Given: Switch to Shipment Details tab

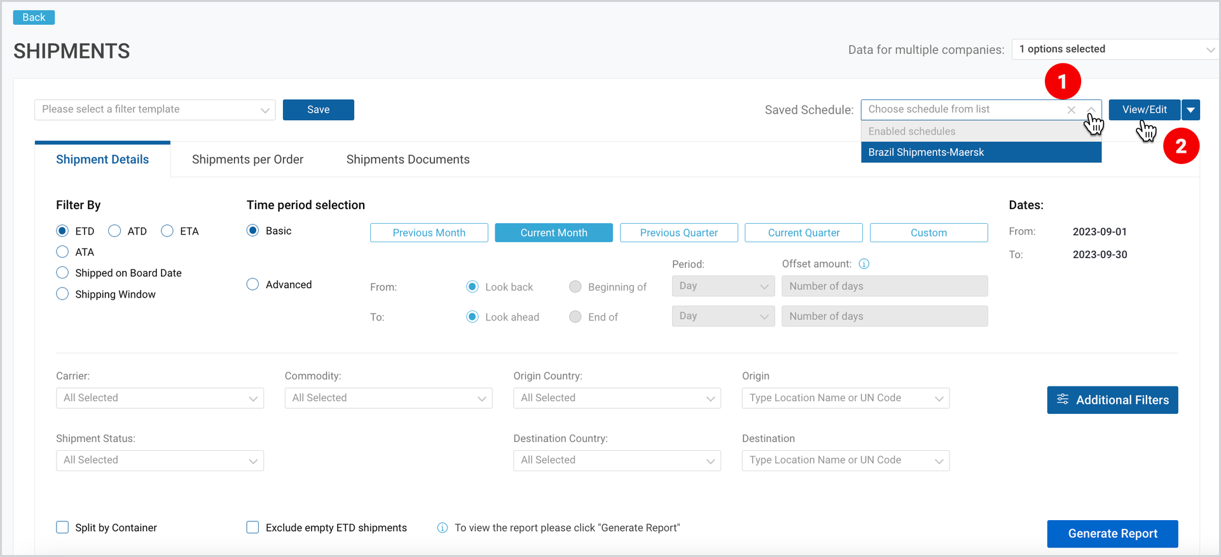Looking at the screenshot, I should point(102,160).
